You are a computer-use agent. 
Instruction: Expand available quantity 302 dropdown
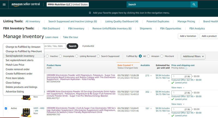tap(151, 92)
